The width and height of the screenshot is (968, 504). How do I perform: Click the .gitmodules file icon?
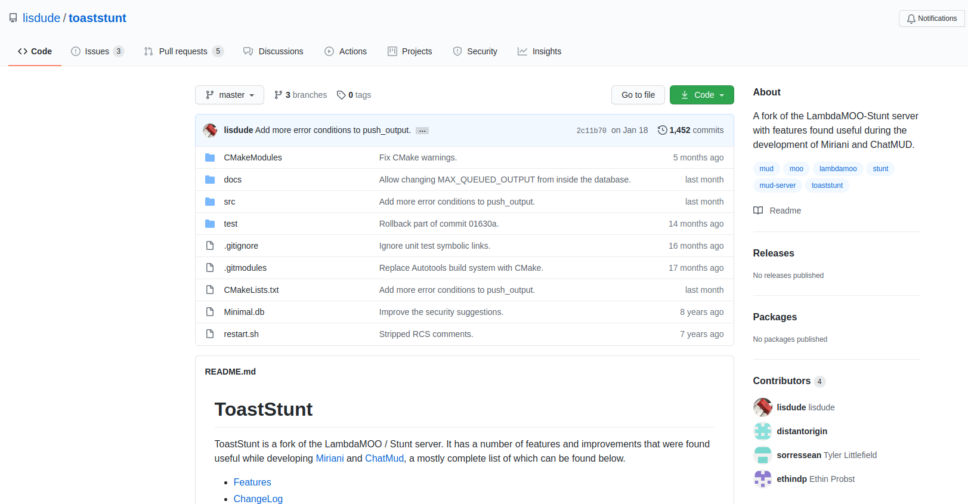pyautogui.click(x=210, y=268)
